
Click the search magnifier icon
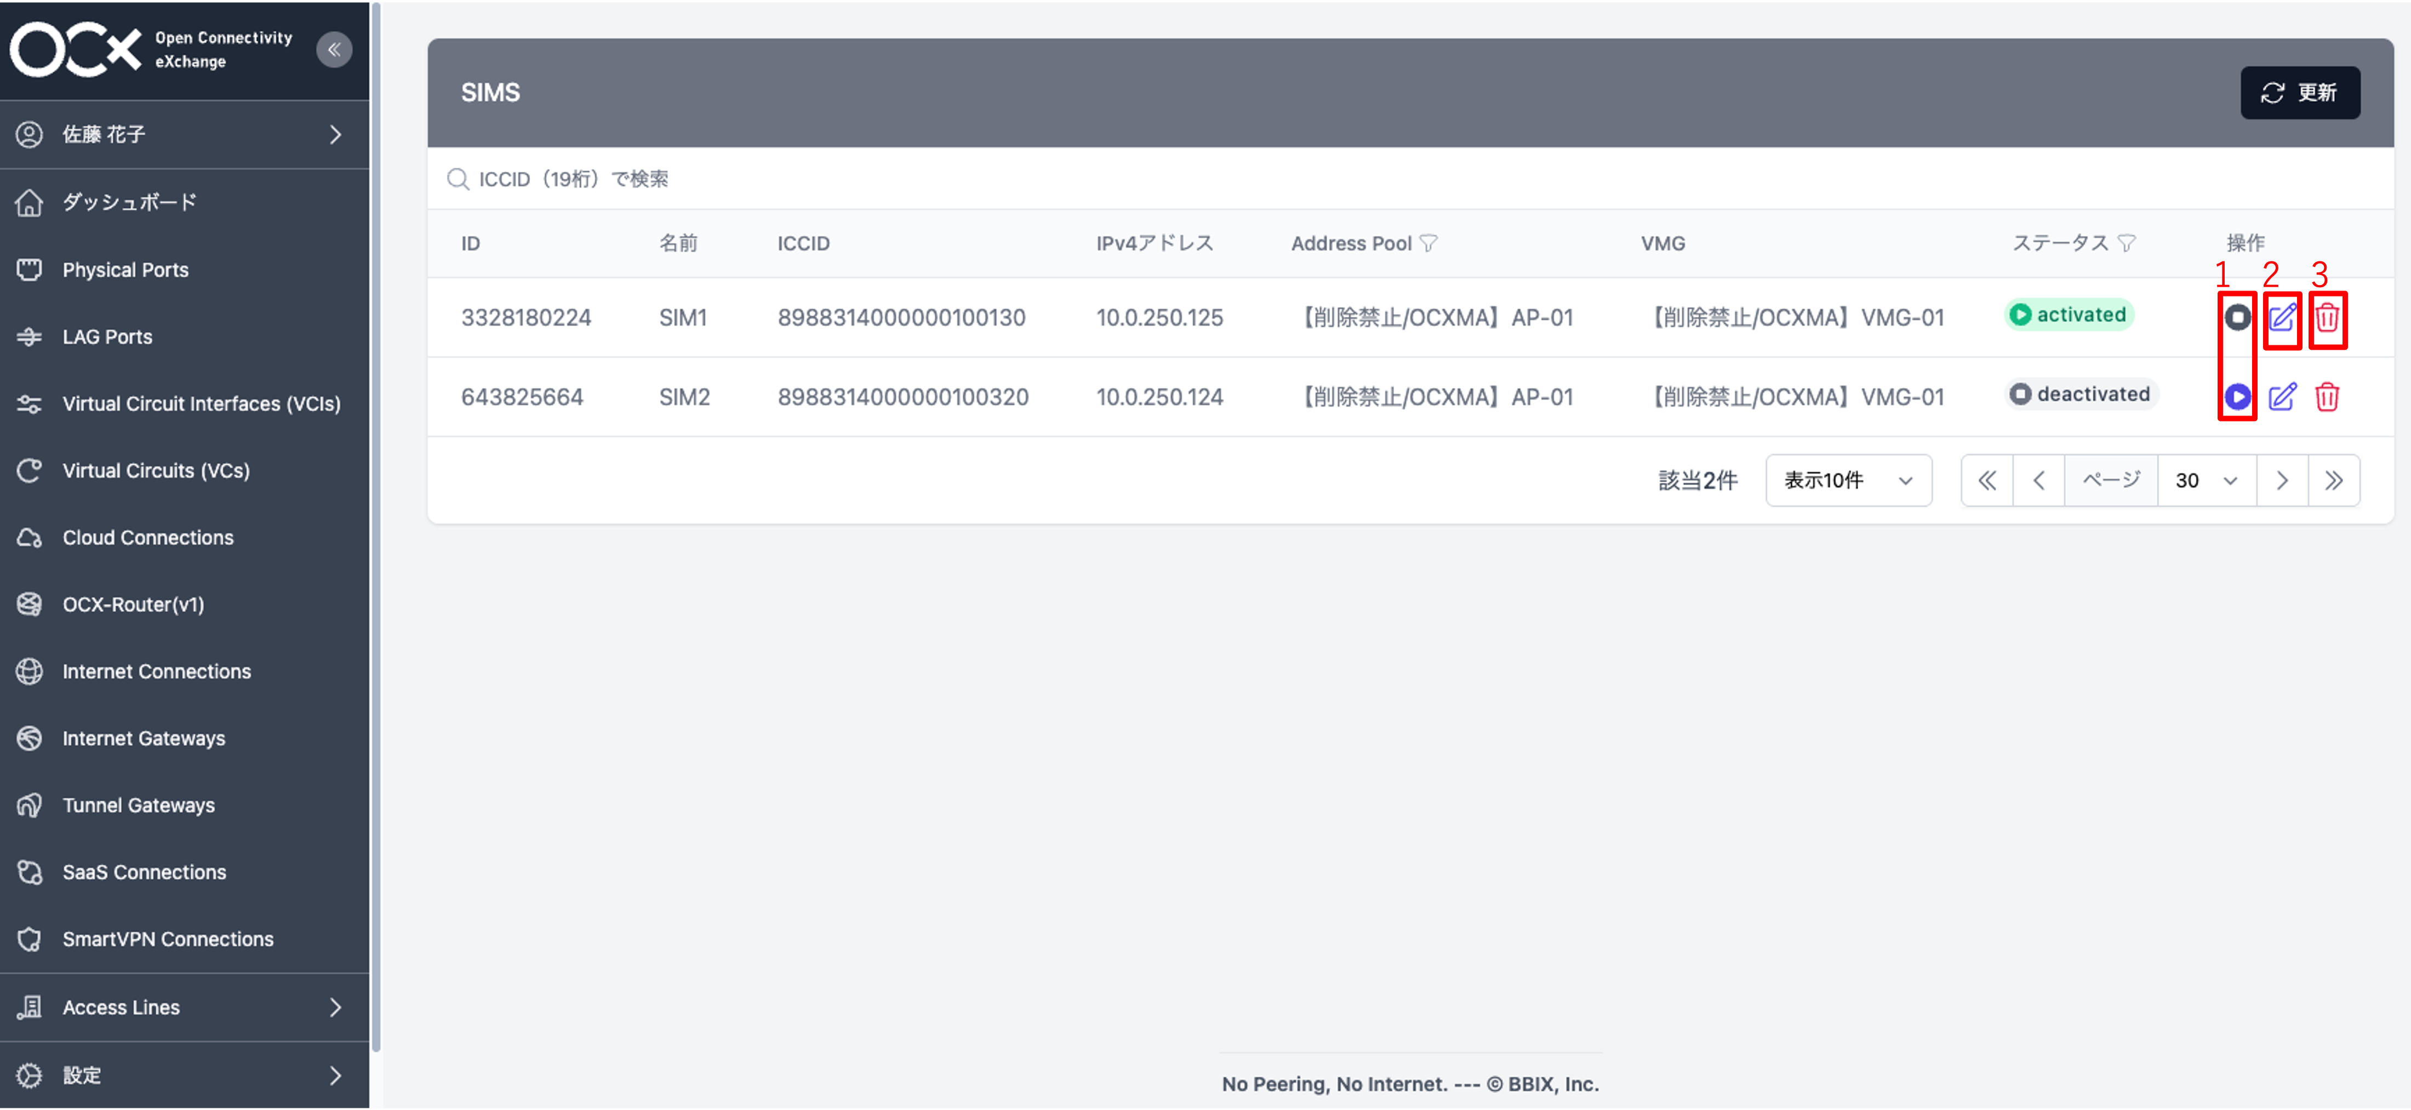pos(458,179)
